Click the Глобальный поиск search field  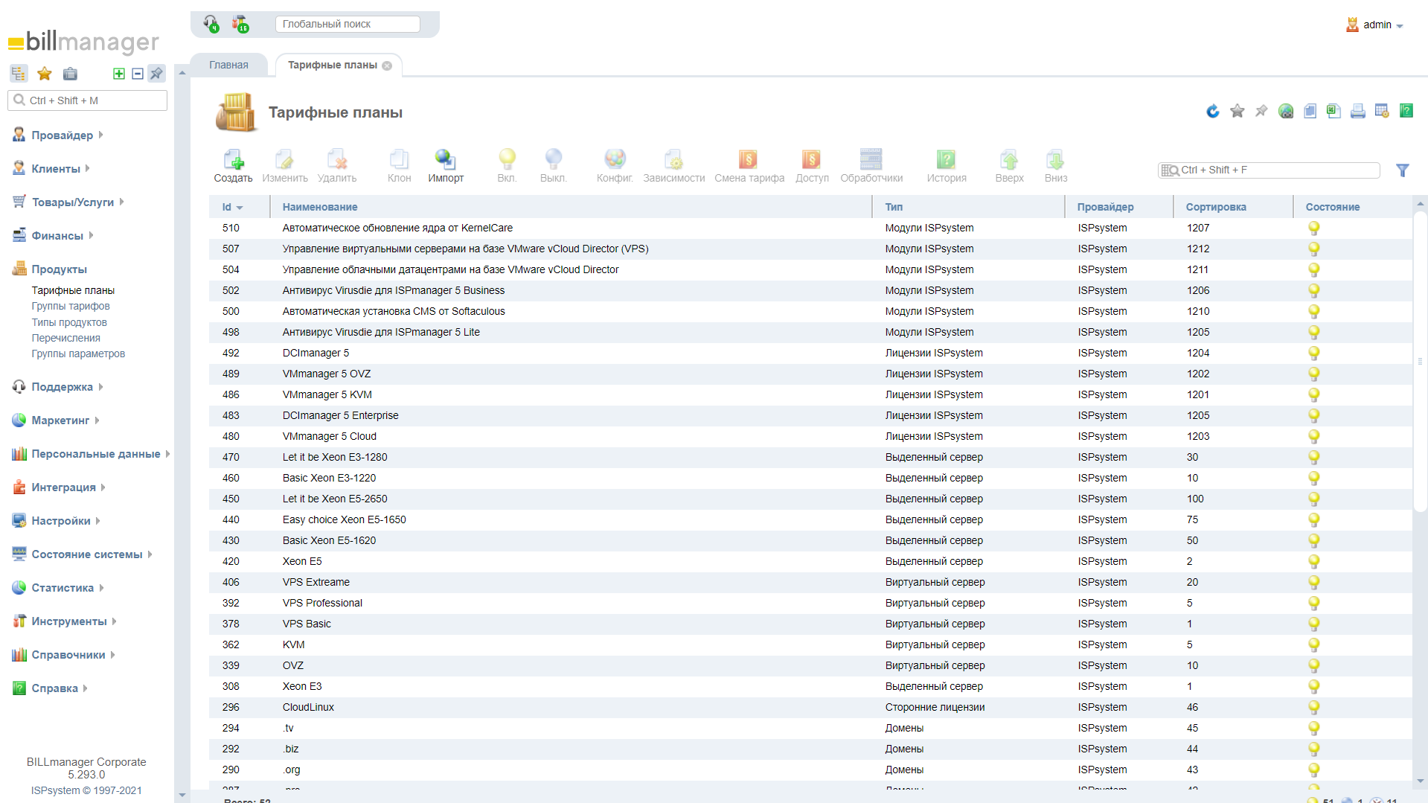pos(347,24)
